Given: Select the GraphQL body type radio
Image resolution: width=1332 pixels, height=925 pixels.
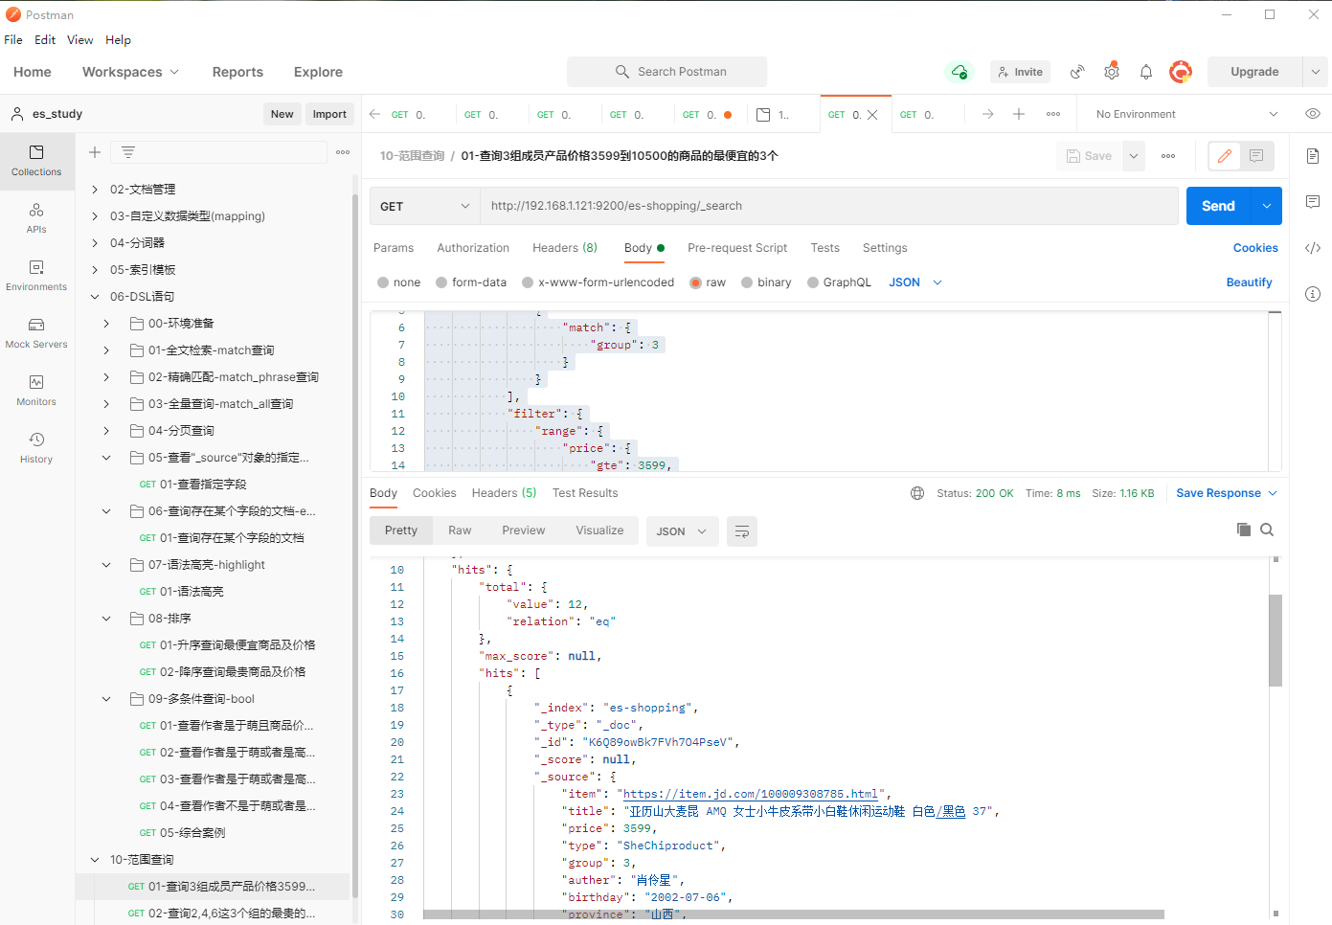Looking at the screenshot, I should click(813, 282).
